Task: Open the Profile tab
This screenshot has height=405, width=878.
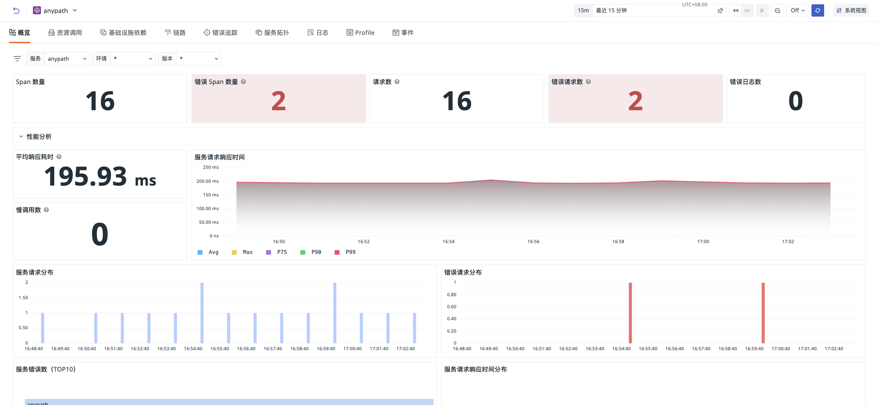Action: pos(361,33)
